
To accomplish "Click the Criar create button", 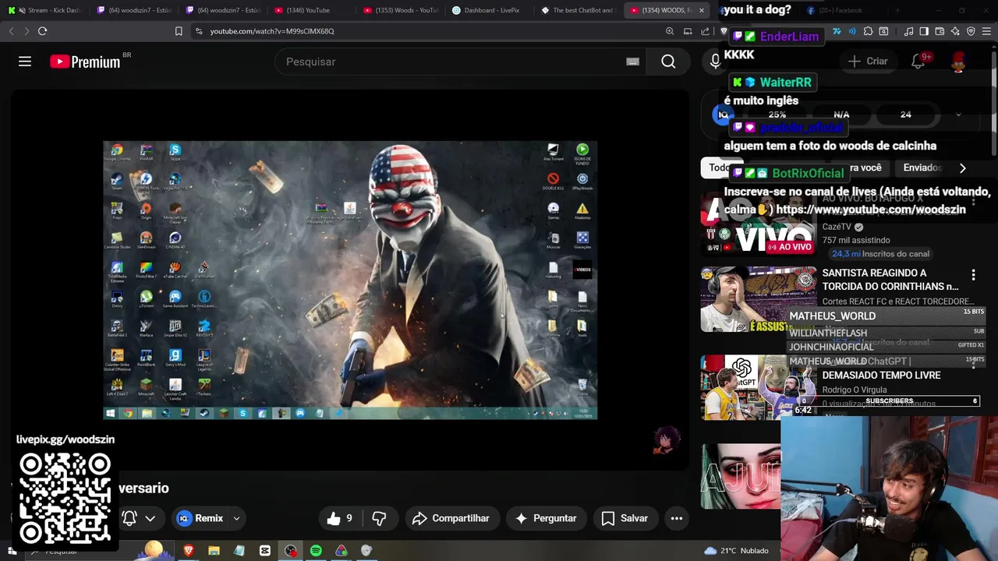I will (x=868, y=62).
